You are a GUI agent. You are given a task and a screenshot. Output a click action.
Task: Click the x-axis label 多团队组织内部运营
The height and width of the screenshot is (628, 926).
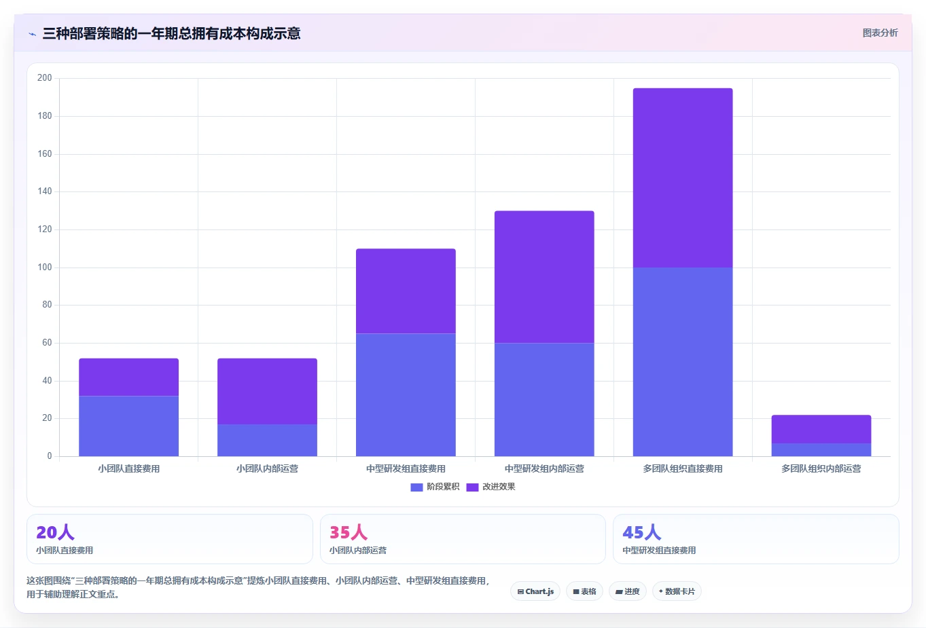(x=821, y=468)
